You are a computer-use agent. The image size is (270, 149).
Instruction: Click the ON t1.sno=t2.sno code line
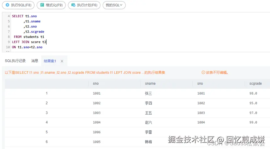[x=27, y=47]
